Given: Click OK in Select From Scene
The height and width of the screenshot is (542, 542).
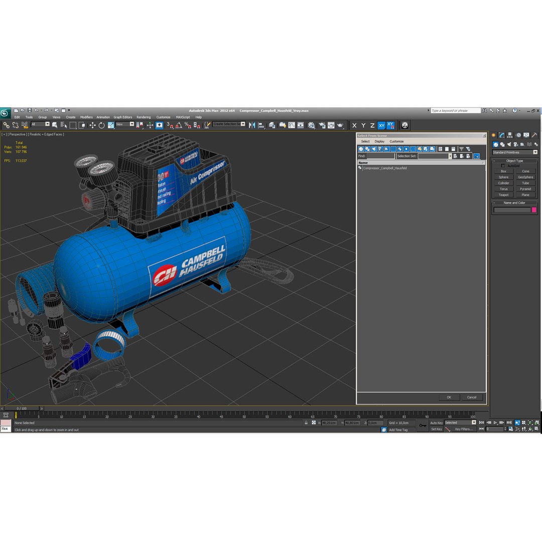Looking at the screenshot, I should pos(449,397).
